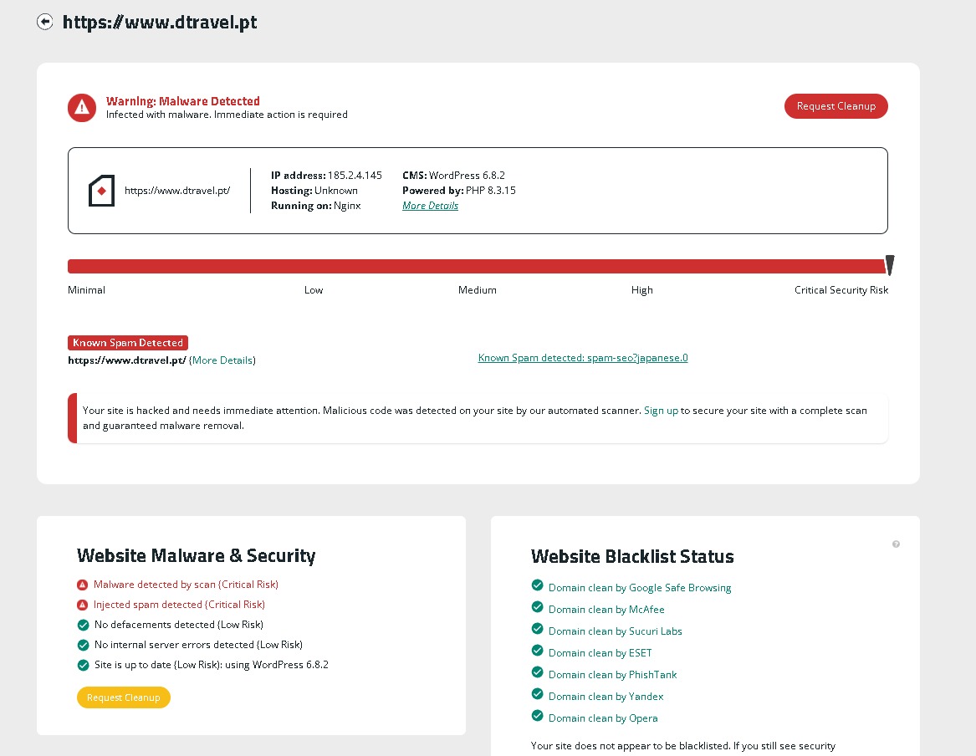Click the red malware warning triangle icon

coord(81,108)
